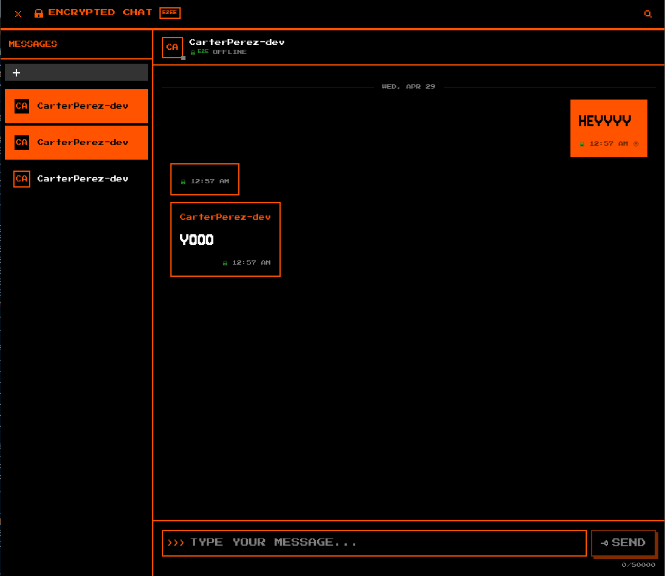Click the E2EE badge in the title bar
665x576 pixels.
tap(170, 13)
